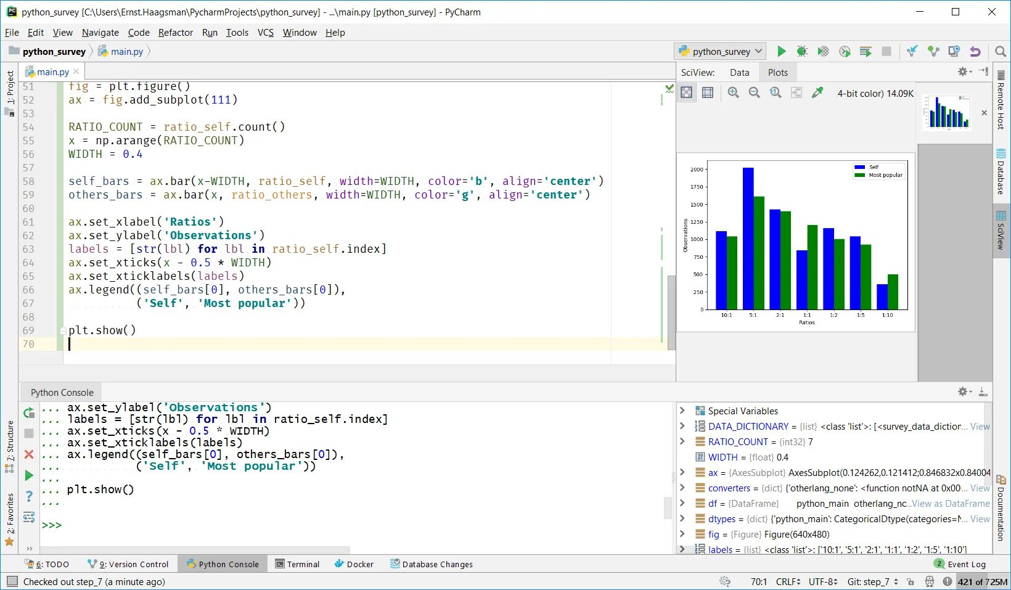Open Database Changes tool window
The width and height of the screenshot is (1011, 590).
point(432,564)
